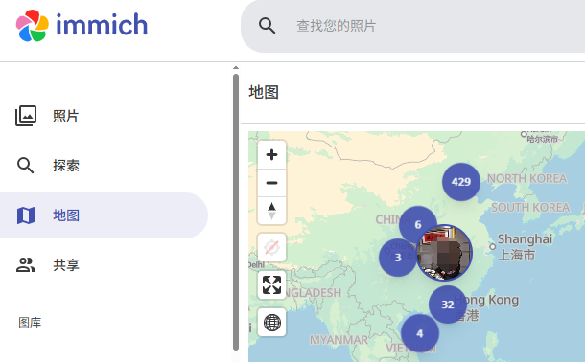Click the explore magnifier icon in sidebar
Screen dimensions: 585x362
(25, 166)
